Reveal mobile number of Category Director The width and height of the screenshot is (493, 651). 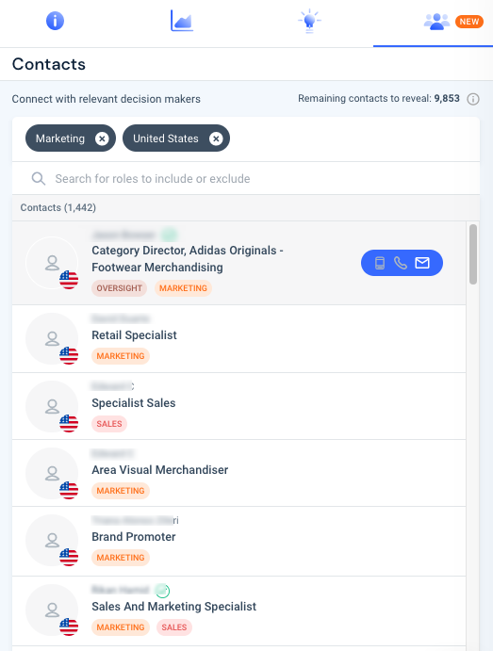(380, 263)
